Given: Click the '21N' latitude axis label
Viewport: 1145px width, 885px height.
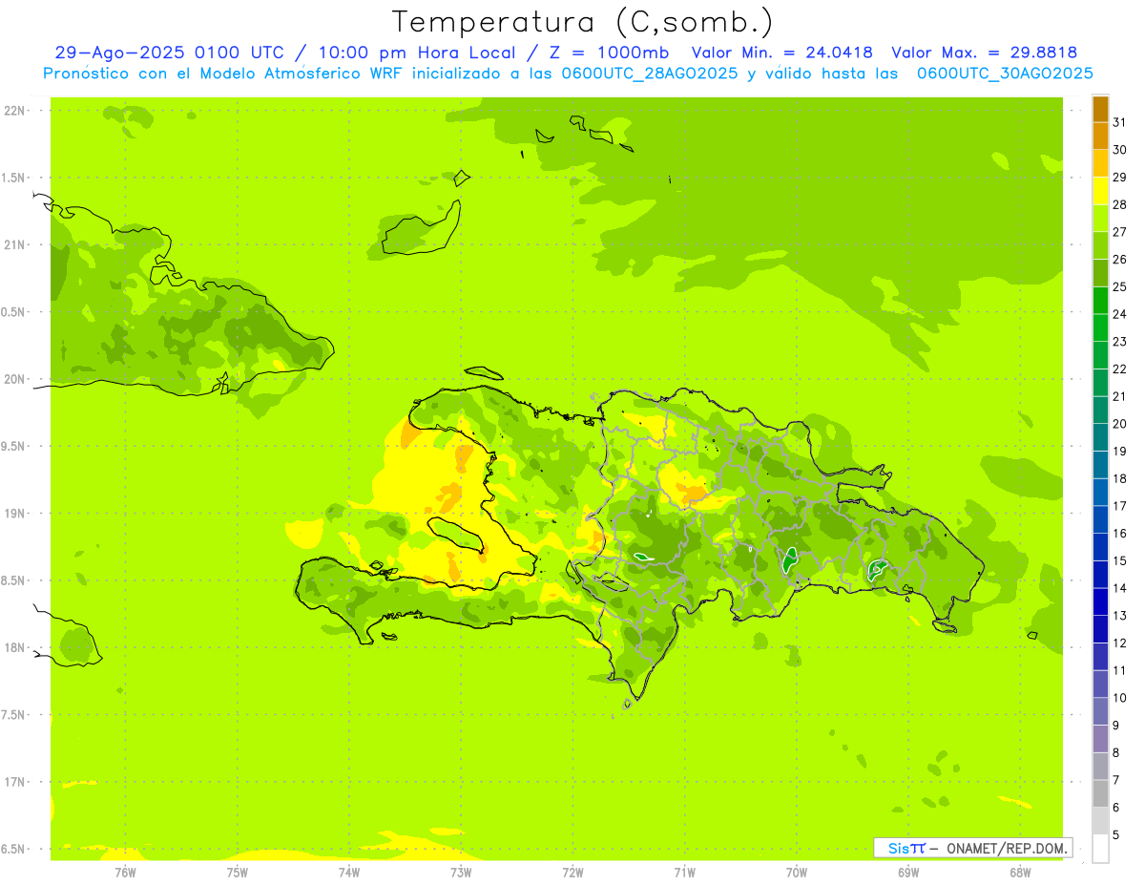Looking at the screenshot, I should click(x=15, y=244).
